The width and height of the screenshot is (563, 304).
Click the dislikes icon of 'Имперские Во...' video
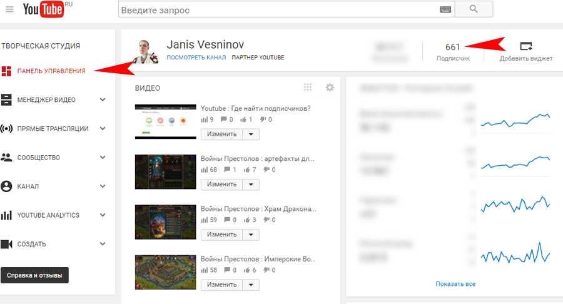point(266,270)
